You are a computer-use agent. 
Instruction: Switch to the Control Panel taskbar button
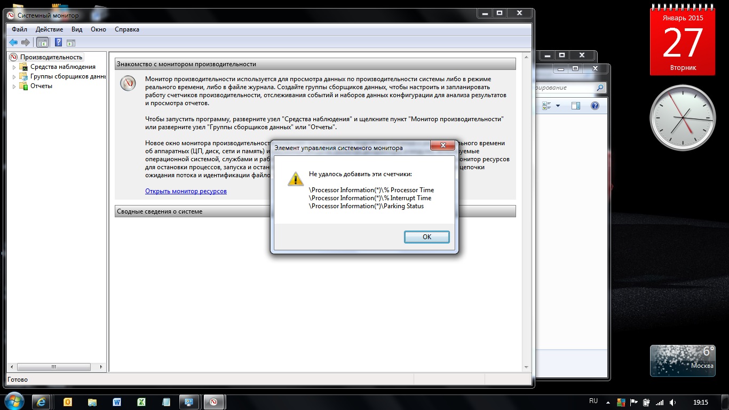(189, 402)
